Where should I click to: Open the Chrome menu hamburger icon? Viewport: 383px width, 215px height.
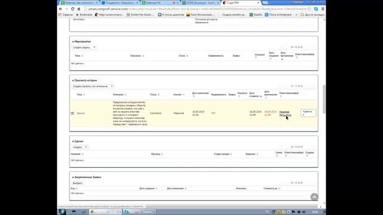[x=323, y=9]
